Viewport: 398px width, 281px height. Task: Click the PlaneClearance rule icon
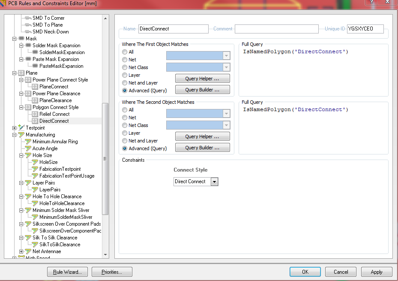(x=35, y=100)
